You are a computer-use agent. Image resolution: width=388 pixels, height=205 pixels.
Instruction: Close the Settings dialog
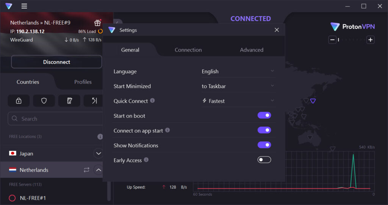pos(277,30)
